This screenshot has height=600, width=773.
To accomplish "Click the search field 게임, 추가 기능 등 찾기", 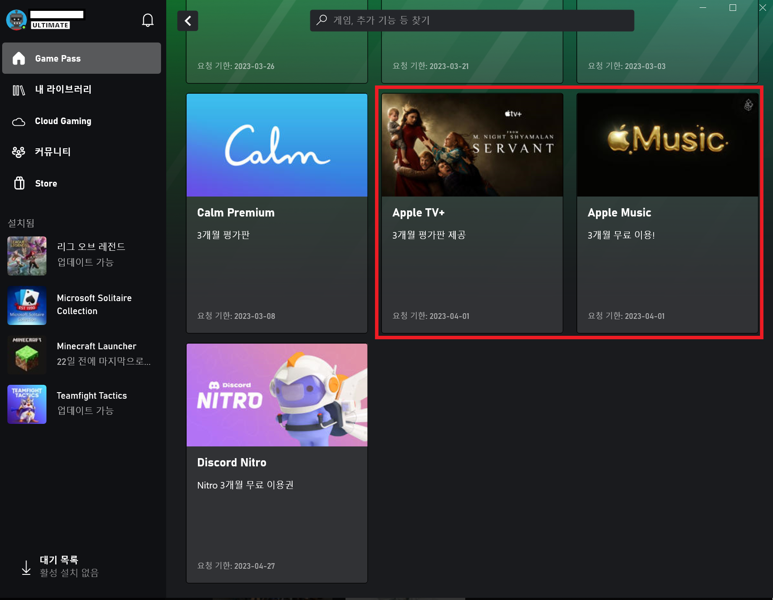I will 472,20.
